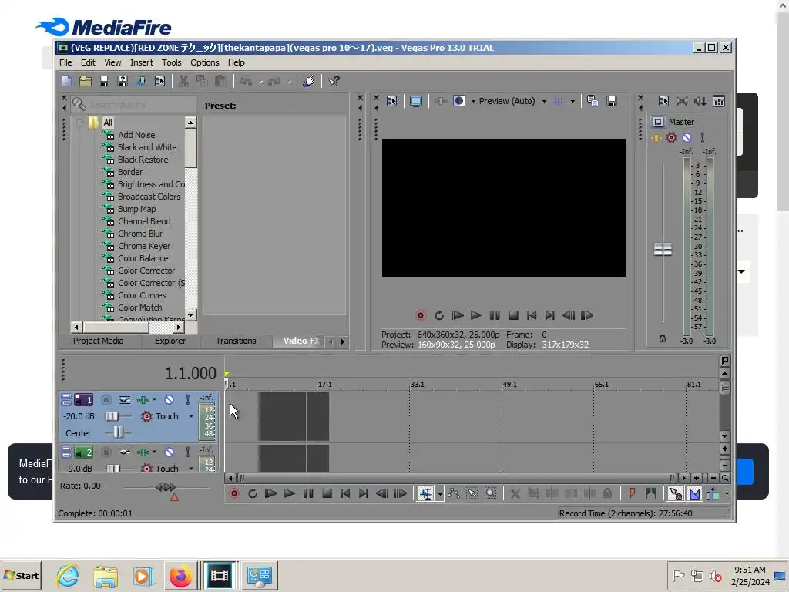Open the Tools menu
The image size is (789, 592).
(x=172, y=62)
